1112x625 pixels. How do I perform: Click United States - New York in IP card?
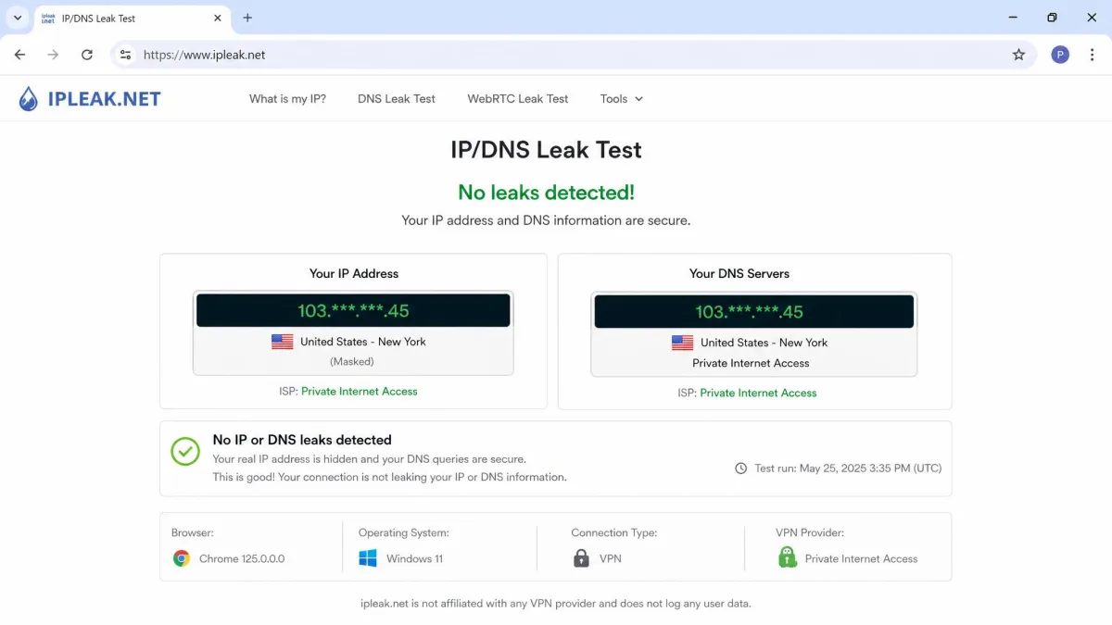point(363,342)
